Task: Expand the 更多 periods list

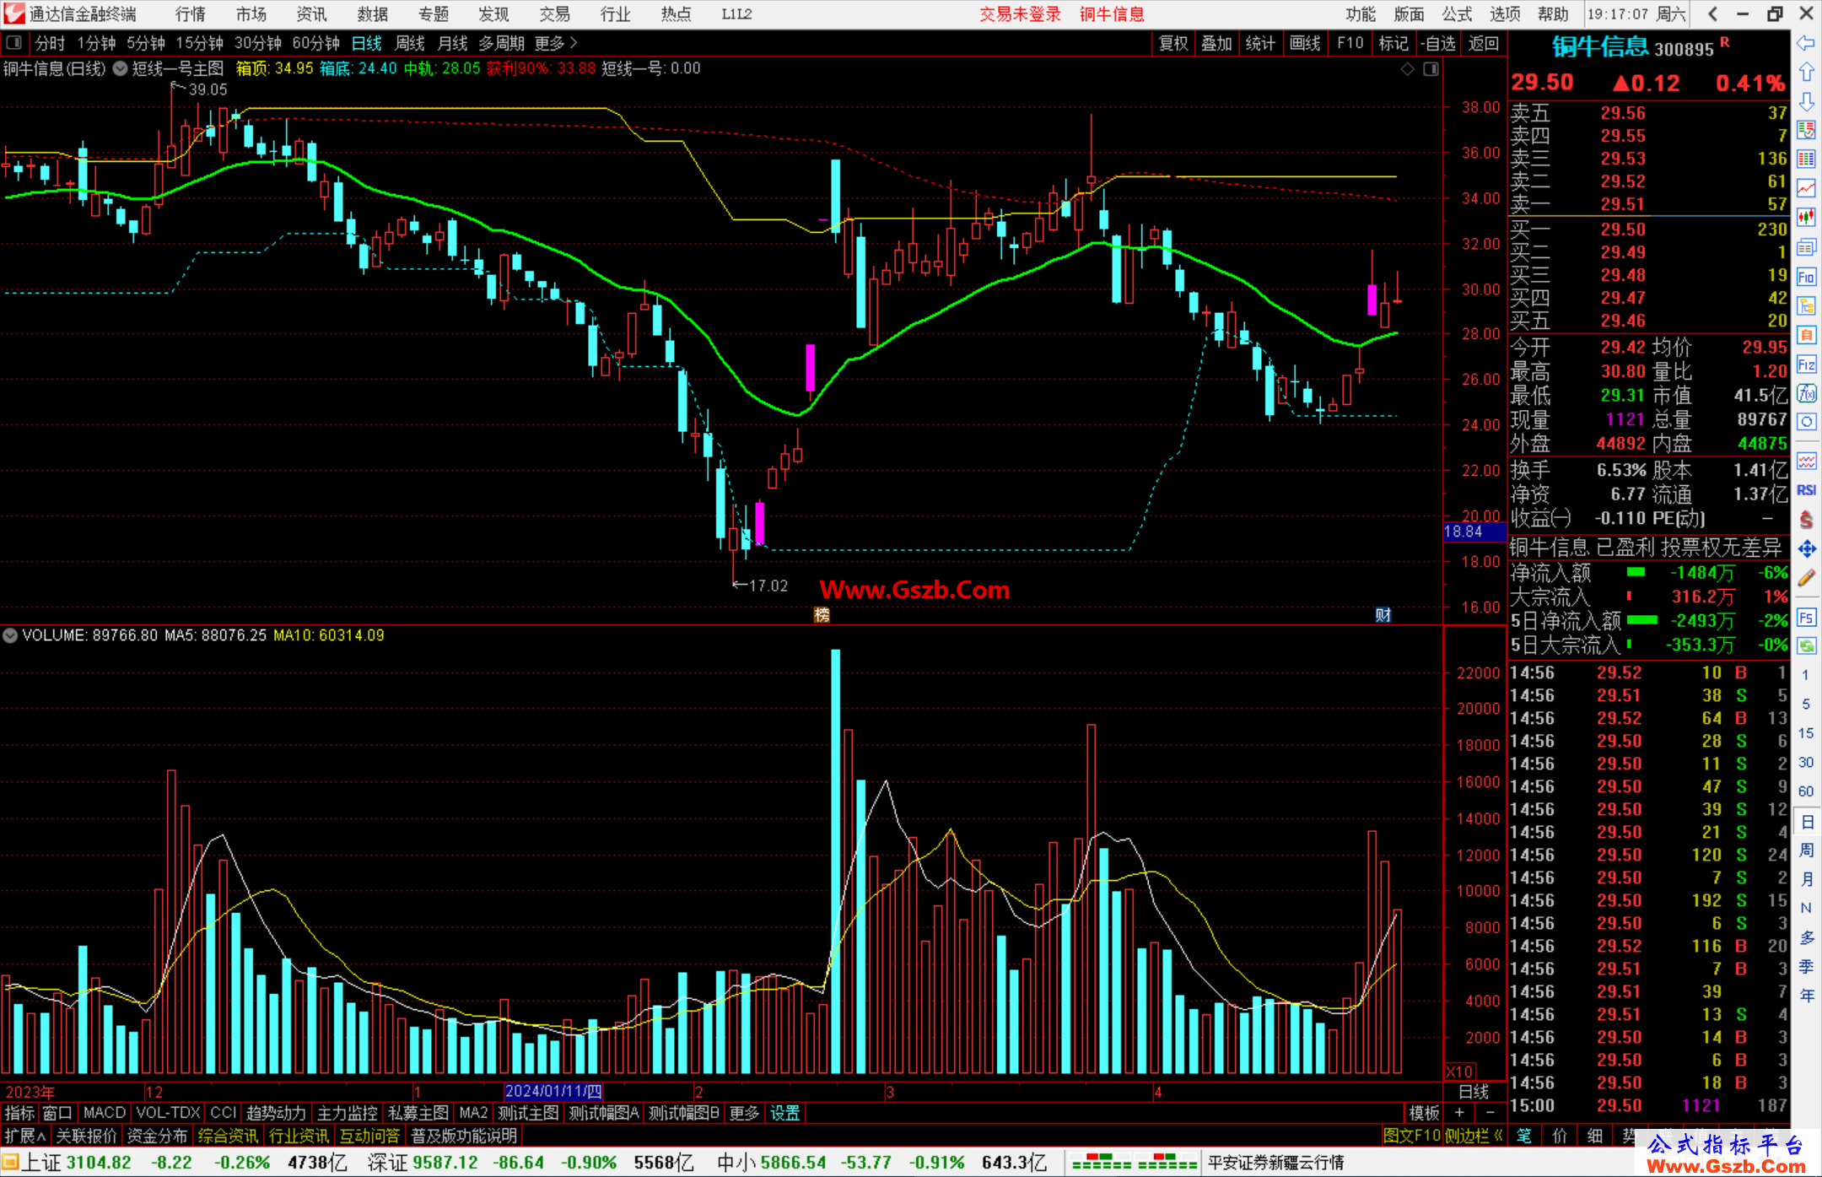Action: (x=555, y=43)
